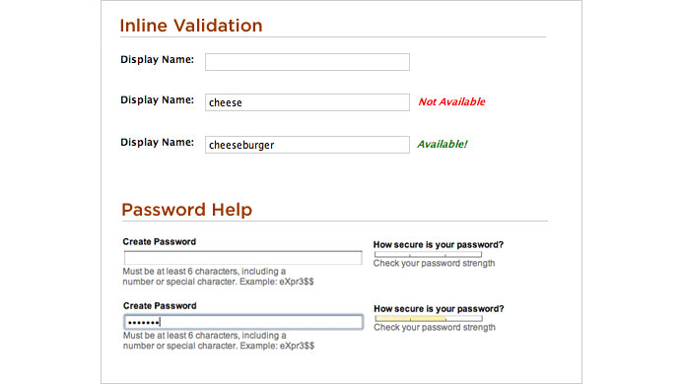683x384 pixels.
Task: Click the yellow-filled password strength meter
Action: pos(429,319)
